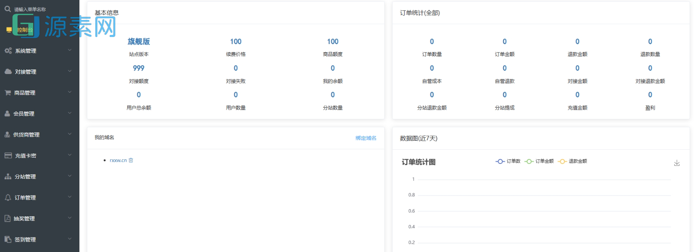Click the 对接失败 label

[236, 81]
